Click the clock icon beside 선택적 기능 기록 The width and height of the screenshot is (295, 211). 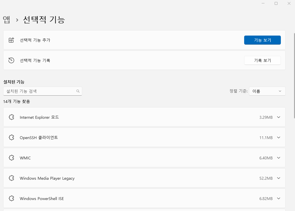click(11, 60)
